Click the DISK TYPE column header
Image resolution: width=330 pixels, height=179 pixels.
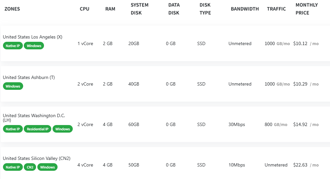205,9
